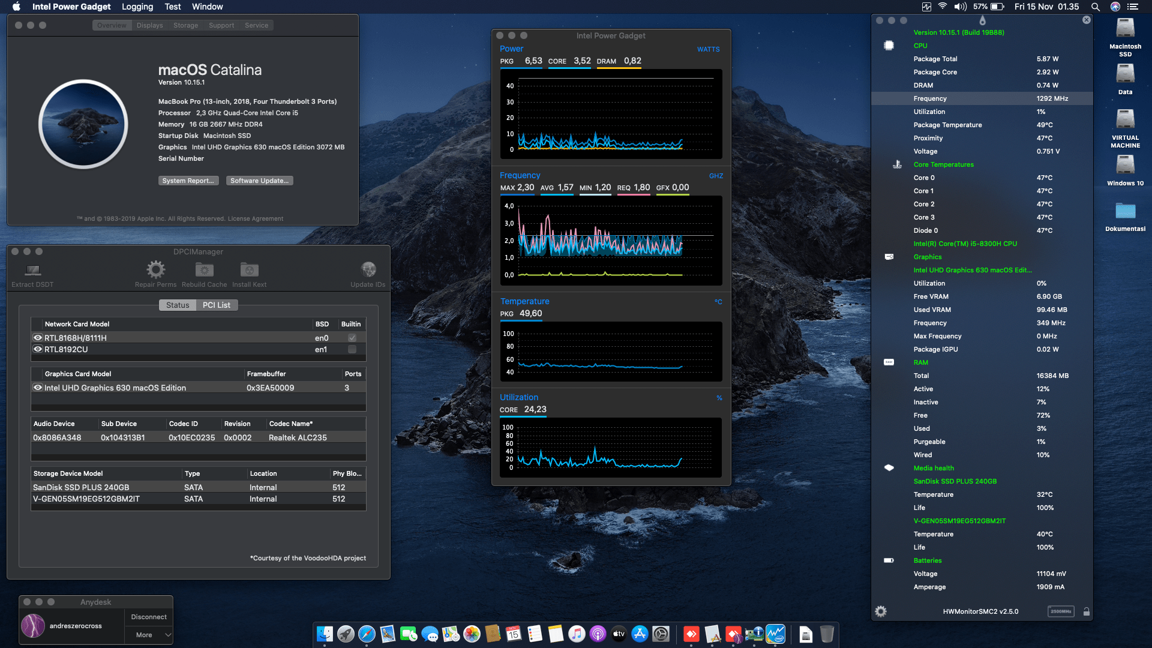The height and width of the screenshot is (648, 1152).
Task: Click Software Update button
Action: pyautogui.click(x=259, y=181)
